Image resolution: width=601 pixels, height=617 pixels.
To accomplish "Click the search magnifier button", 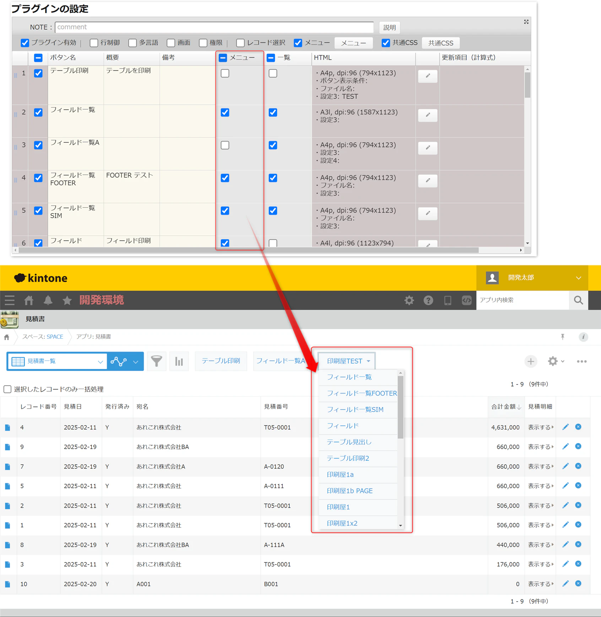I will [x=579, y=300].
